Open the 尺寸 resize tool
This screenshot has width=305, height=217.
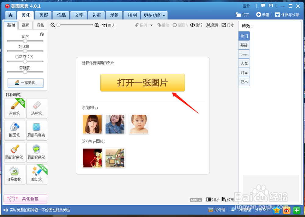click(228, 25)
